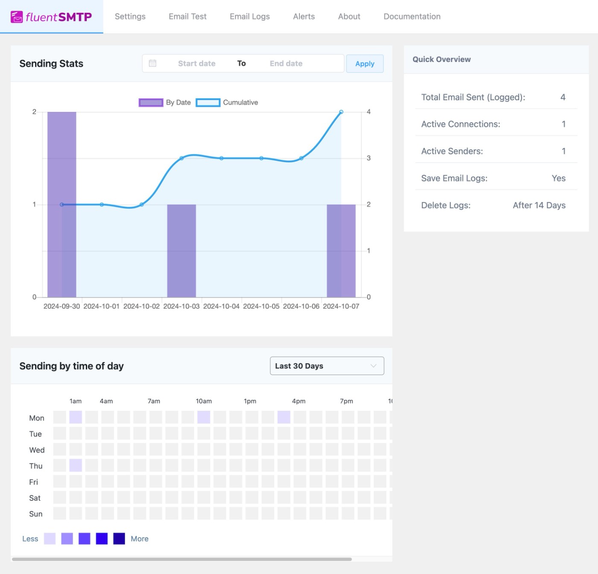This screenshot has height=574, width=598.
Task: Click the Sending Stats heading
Action: tap(51, 63)
